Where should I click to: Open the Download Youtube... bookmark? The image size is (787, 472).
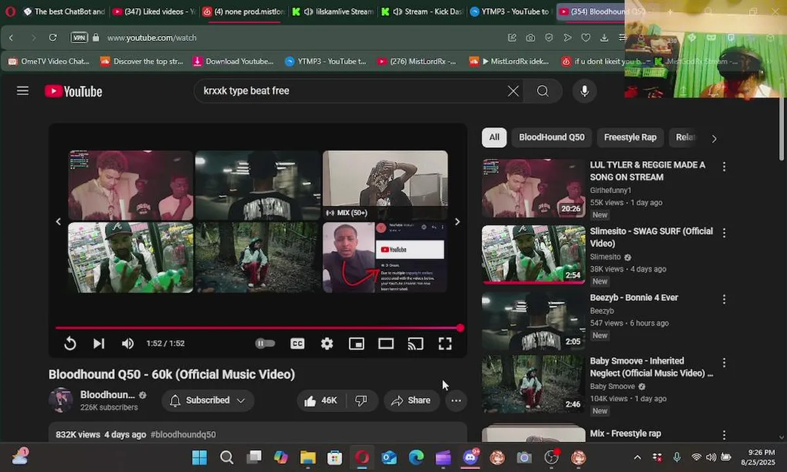(233, 61)
